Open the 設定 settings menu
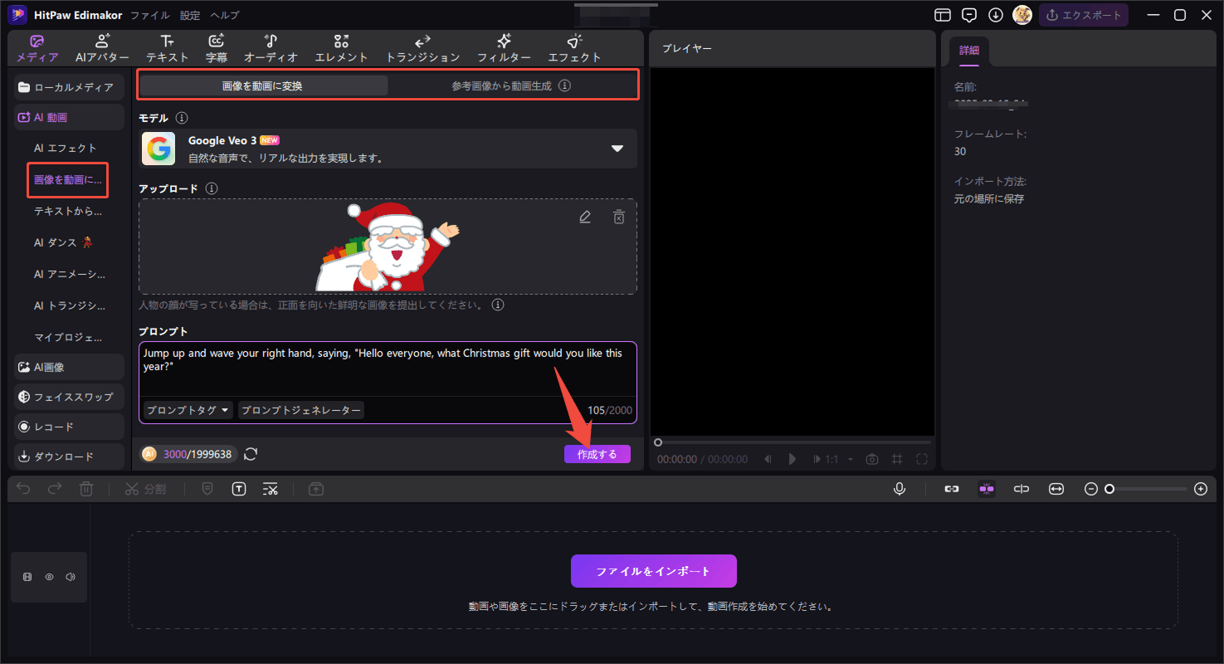This screenshot has width=1224, height=664. pos(190,15)
